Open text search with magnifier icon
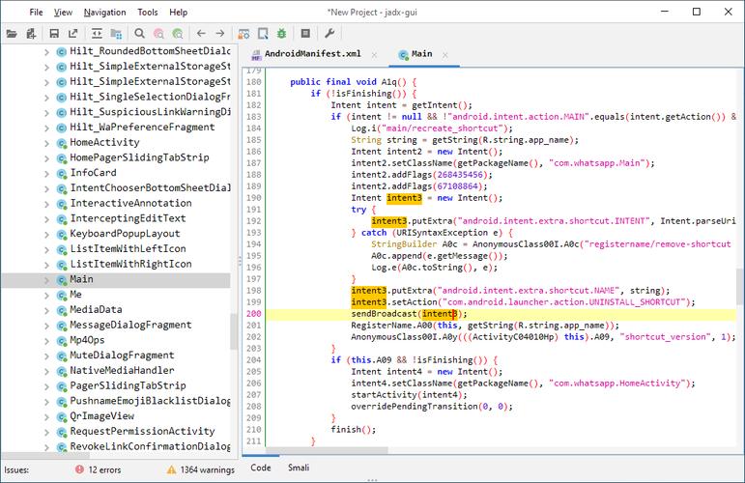745x483 pixels. coord(139,34)
